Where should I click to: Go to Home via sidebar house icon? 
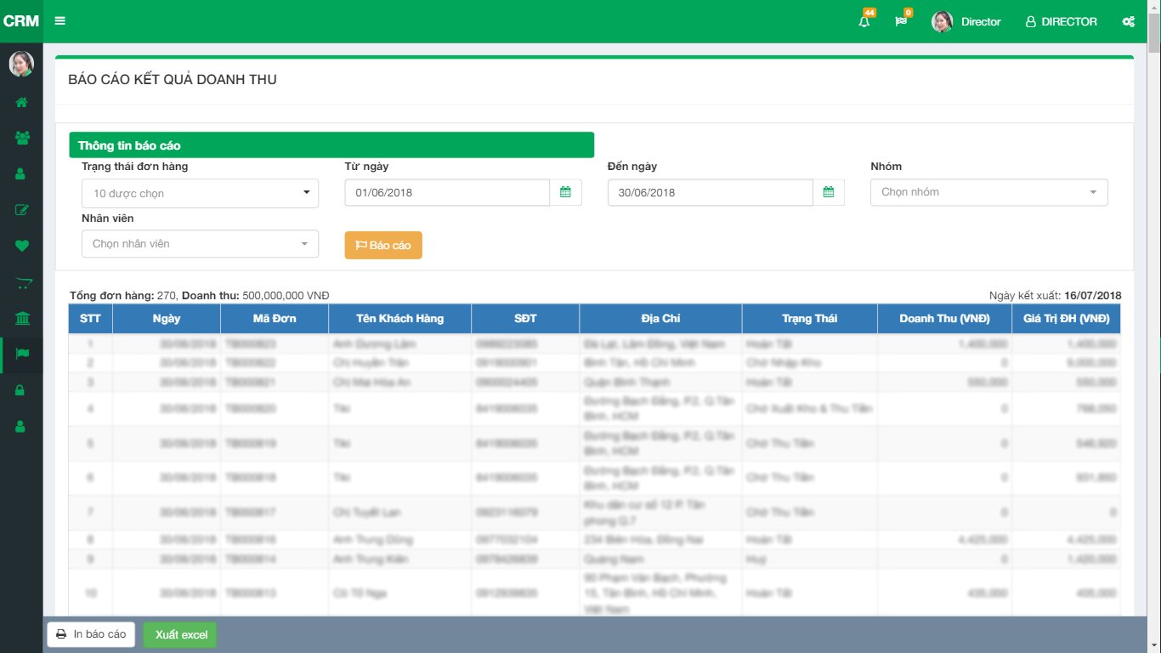[21, 102]
